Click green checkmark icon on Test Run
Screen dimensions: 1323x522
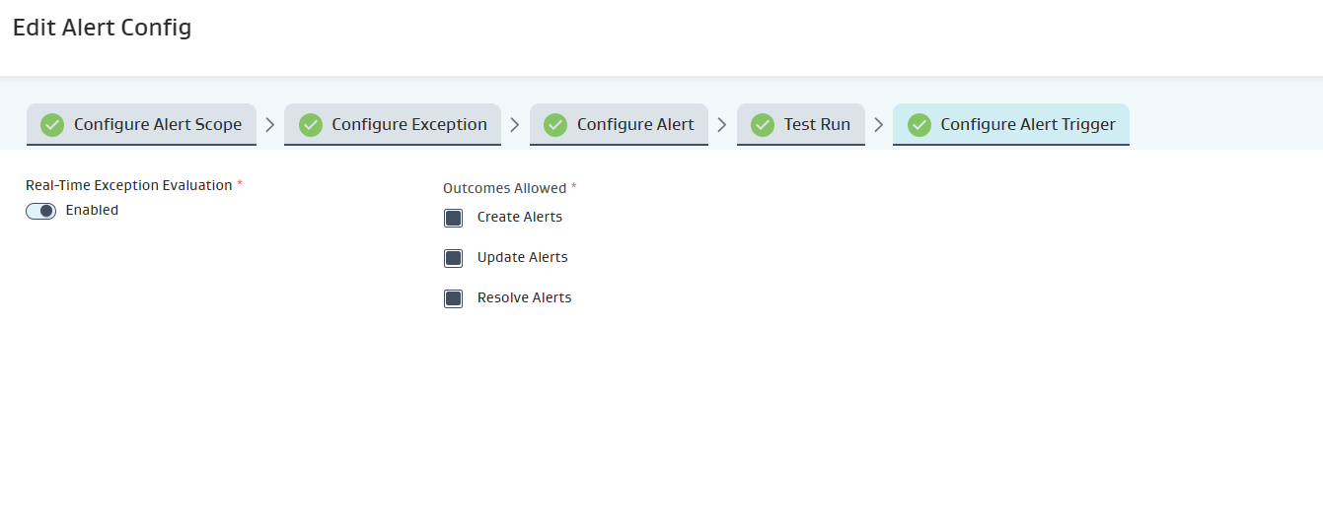(x=763, y=125)
